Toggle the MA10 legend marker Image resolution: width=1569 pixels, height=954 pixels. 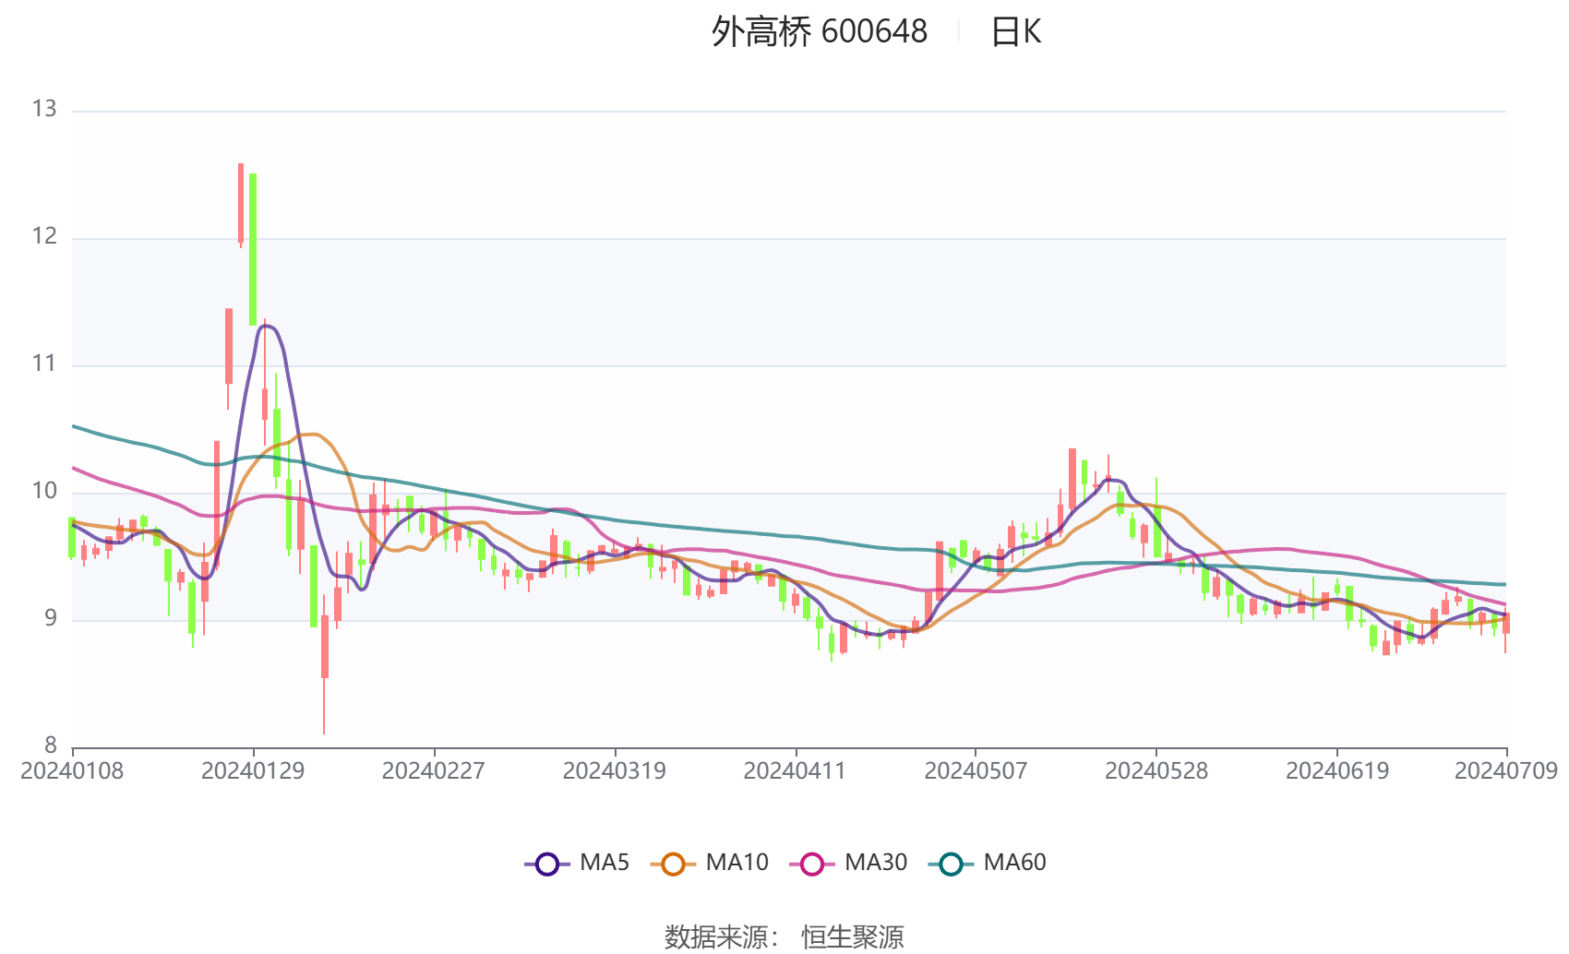click(673, 864)
